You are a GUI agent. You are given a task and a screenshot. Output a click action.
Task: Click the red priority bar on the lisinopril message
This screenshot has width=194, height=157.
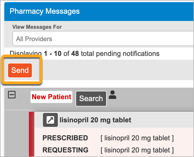(32, 134)
